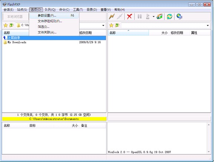Open the 会话(E) menu
Viewport: 214px width, 162px height.
[9, 10]
